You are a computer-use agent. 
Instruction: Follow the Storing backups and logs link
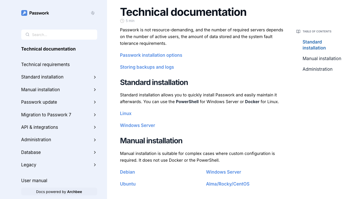pyautogui.click(x=147, y=67)
